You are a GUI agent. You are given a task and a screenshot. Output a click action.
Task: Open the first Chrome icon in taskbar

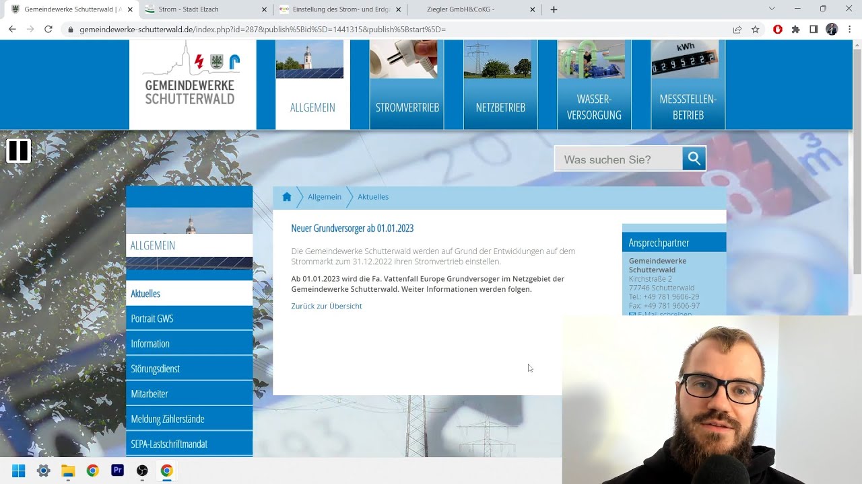pos(93,471)
